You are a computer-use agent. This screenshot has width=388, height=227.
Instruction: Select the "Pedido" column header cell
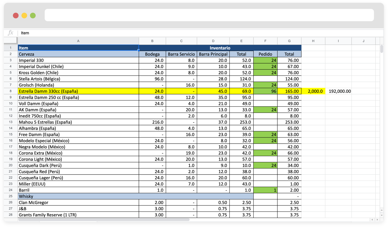pos(265,54)
